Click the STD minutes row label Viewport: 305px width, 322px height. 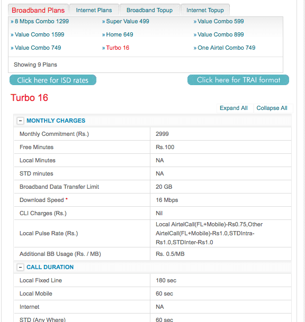[37, 173]
